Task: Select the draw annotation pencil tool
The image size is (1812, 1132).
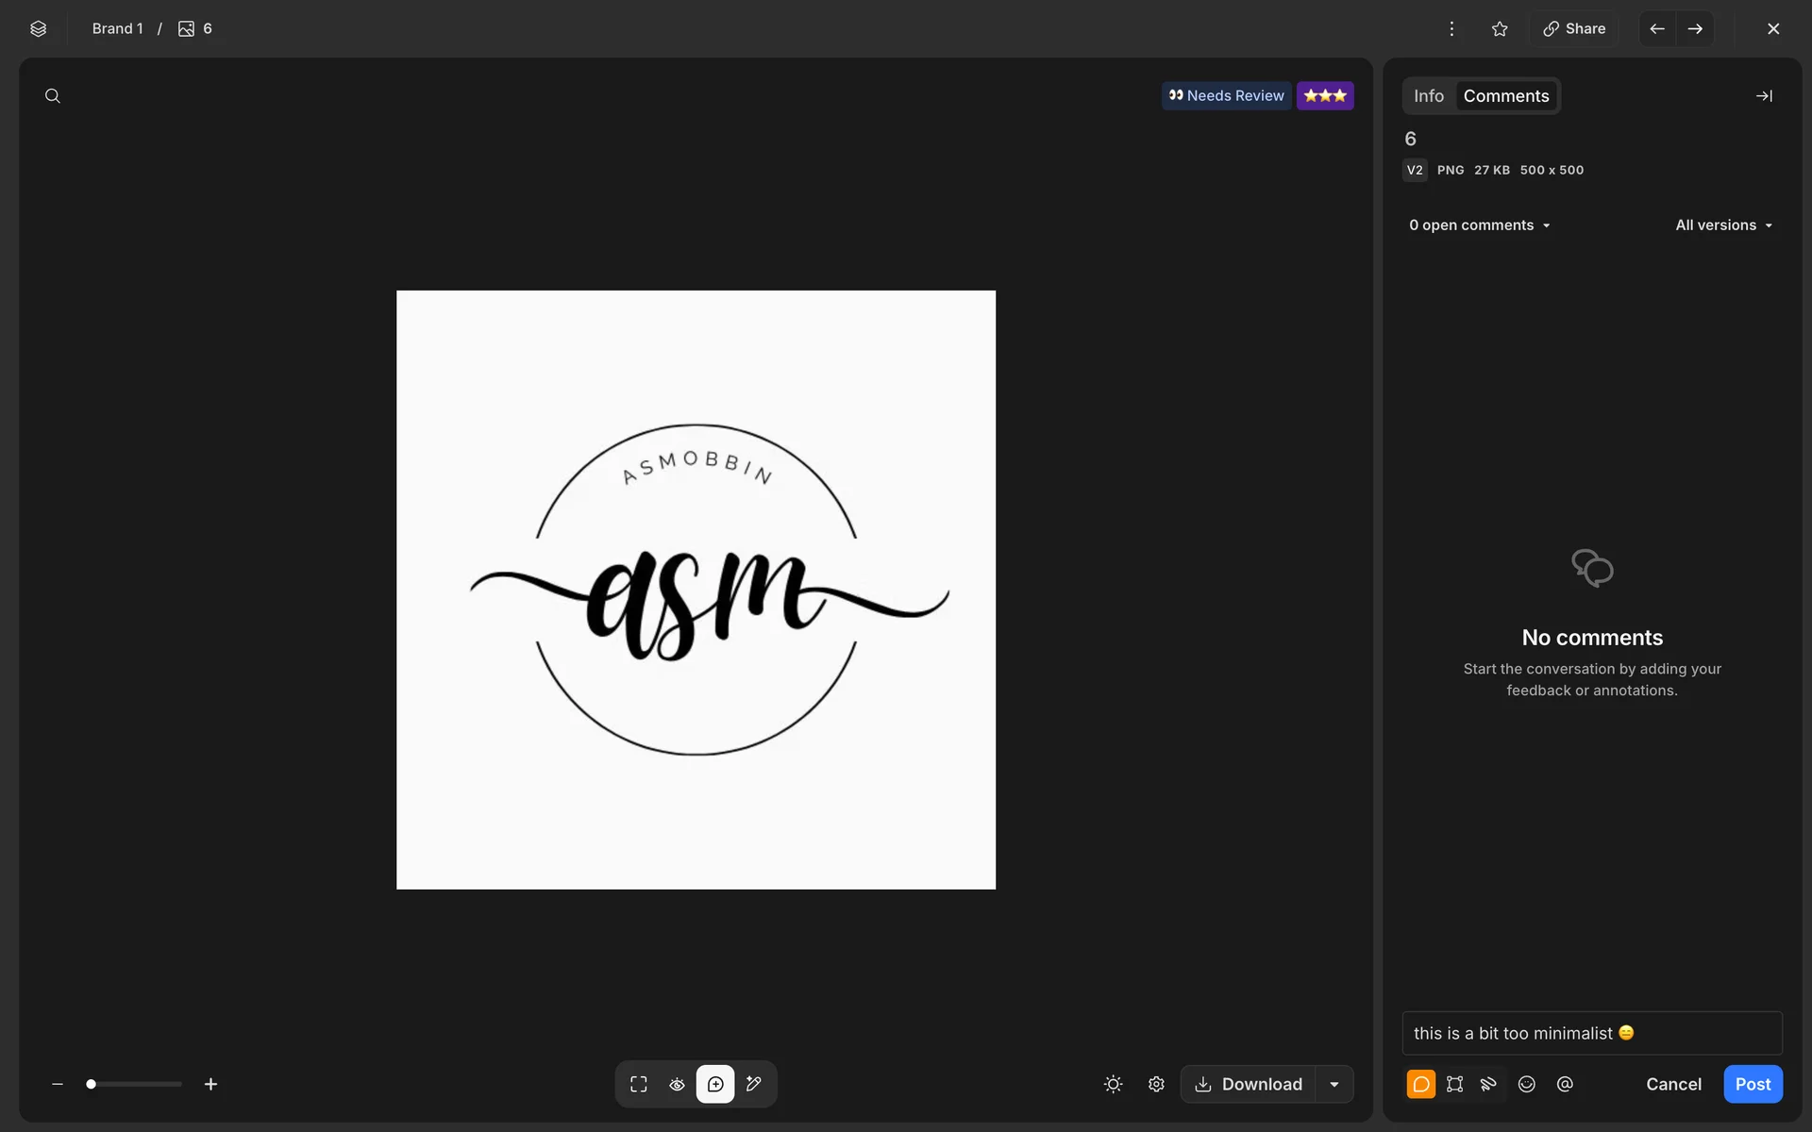Action: pos(754,1084)
